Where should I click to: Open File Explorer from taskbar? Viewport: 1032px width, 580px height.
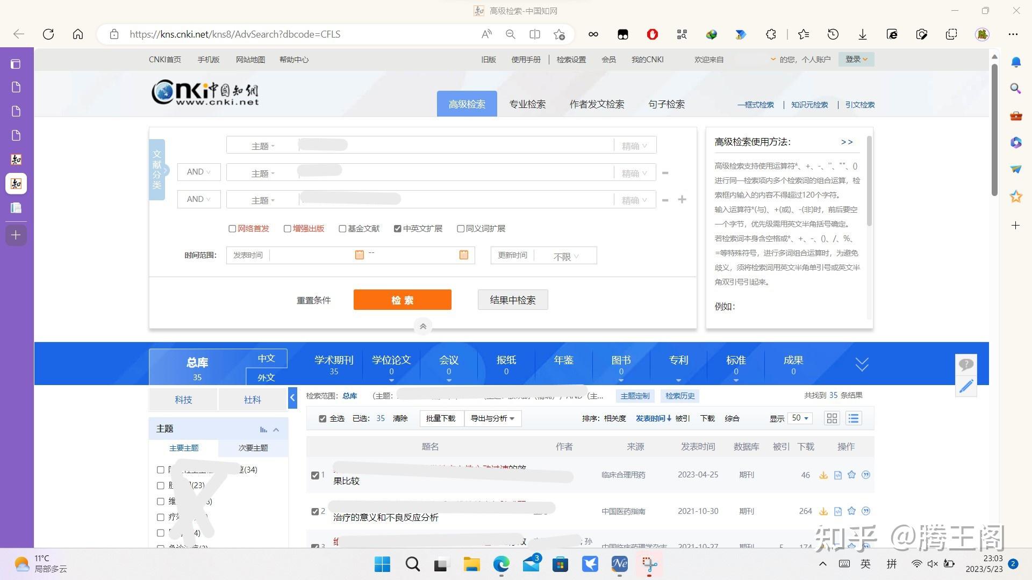pyautogui.click(x=471, y=564)
